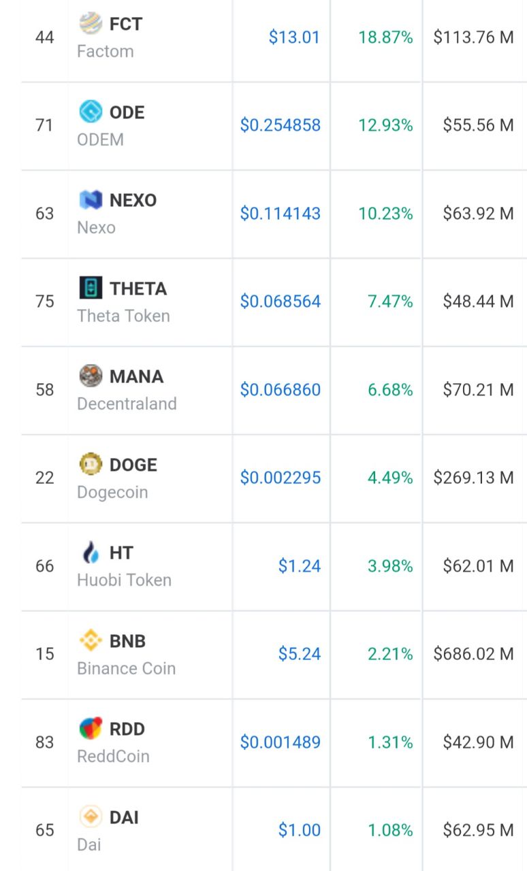Open the DOGE price $0.002295 link
This screenshot has width=527, height=871.
[x=280, y=478]
